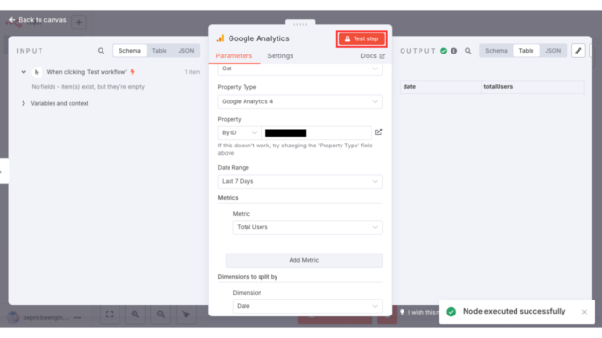
Task: Go back to canvas
Action: point(38,20)
